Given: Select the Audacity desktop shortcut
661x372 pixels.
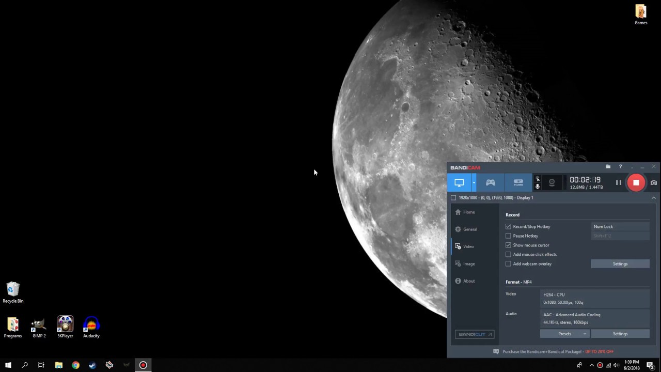Looking at the screenshot, I should coord(91,328).
